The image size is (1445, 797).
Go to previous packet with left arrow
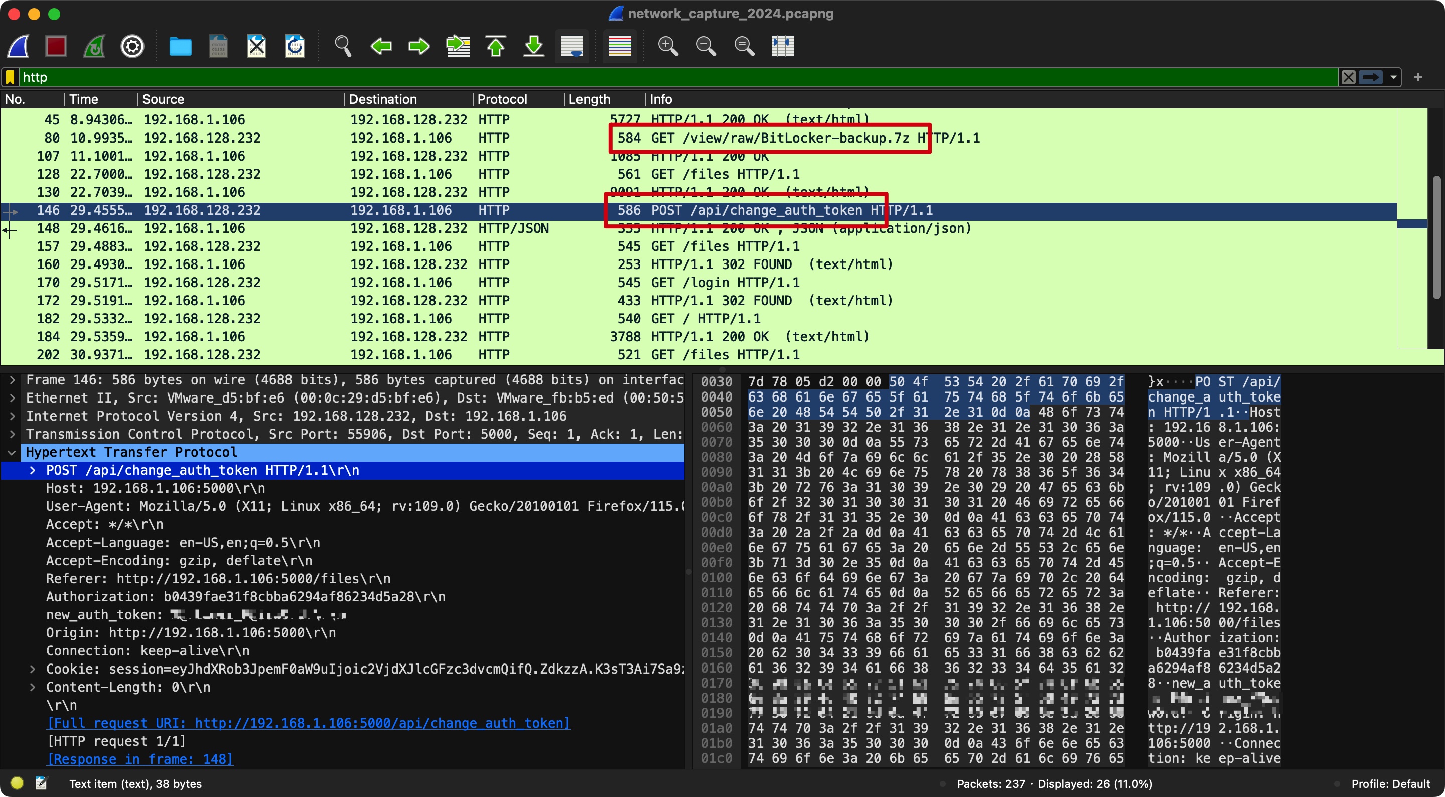[381, 46]
